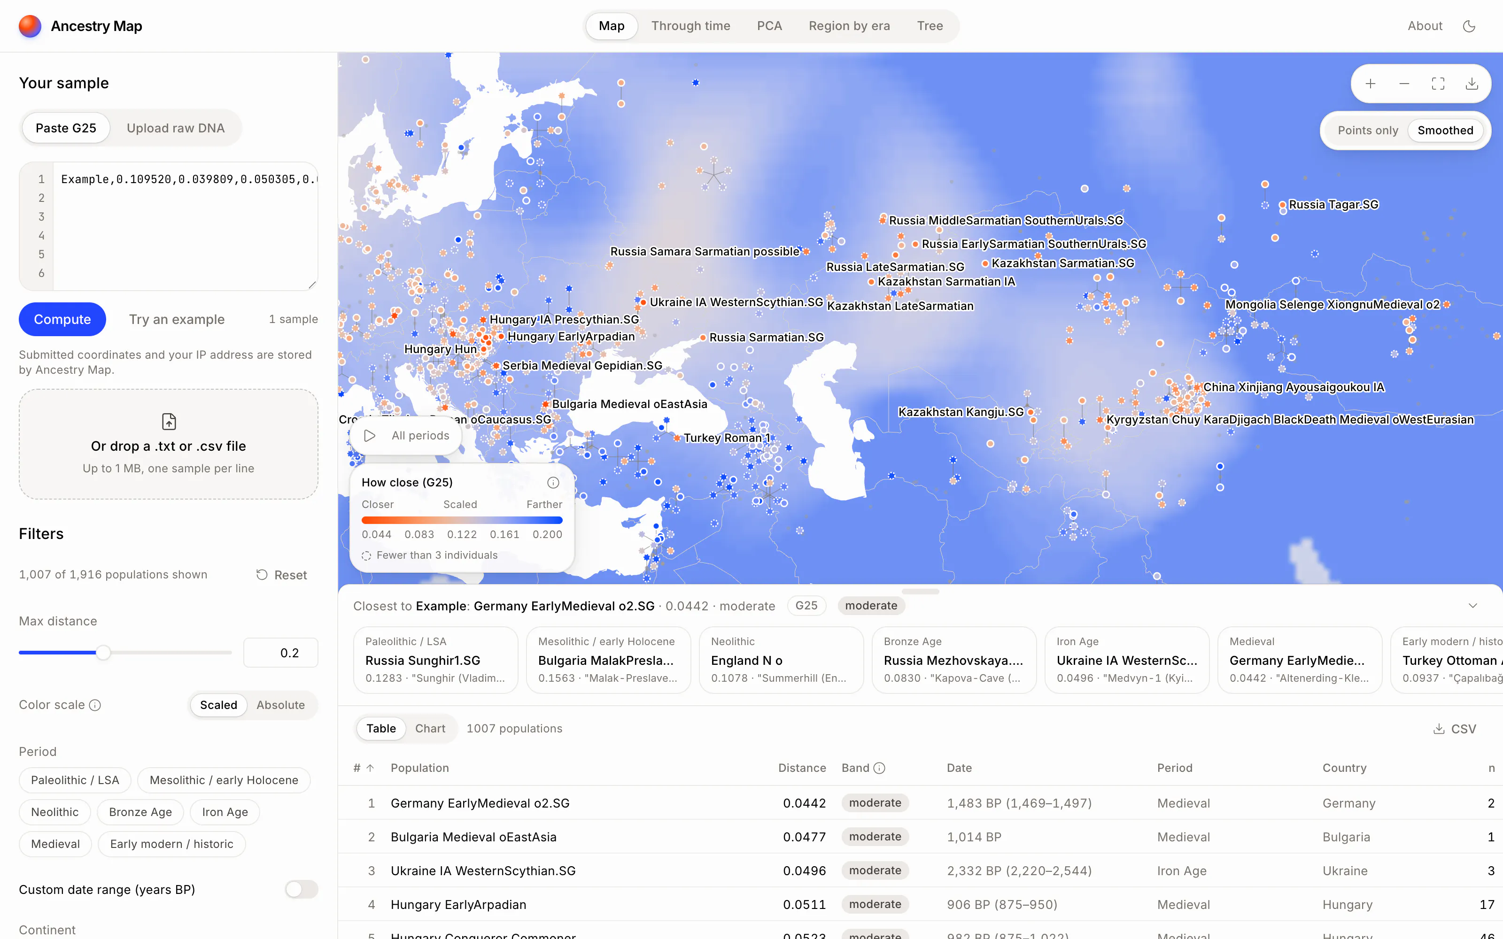This screenshot has height=939, width=1503.
Task: Set color scale to Absolute
Action: [x=281, y=705]
